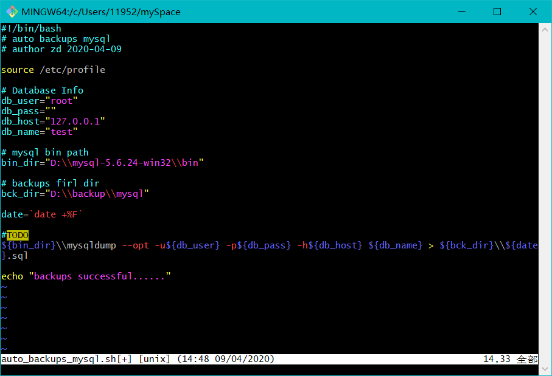This screenshot has width=552, height=376.
Task: Click the 全部 indicator in the status line
Action: pos(527,359)
